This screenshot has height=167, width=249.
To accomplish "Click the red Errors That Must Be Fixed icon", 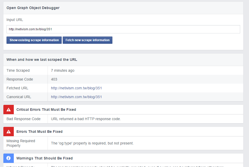I will pos(9,132).
